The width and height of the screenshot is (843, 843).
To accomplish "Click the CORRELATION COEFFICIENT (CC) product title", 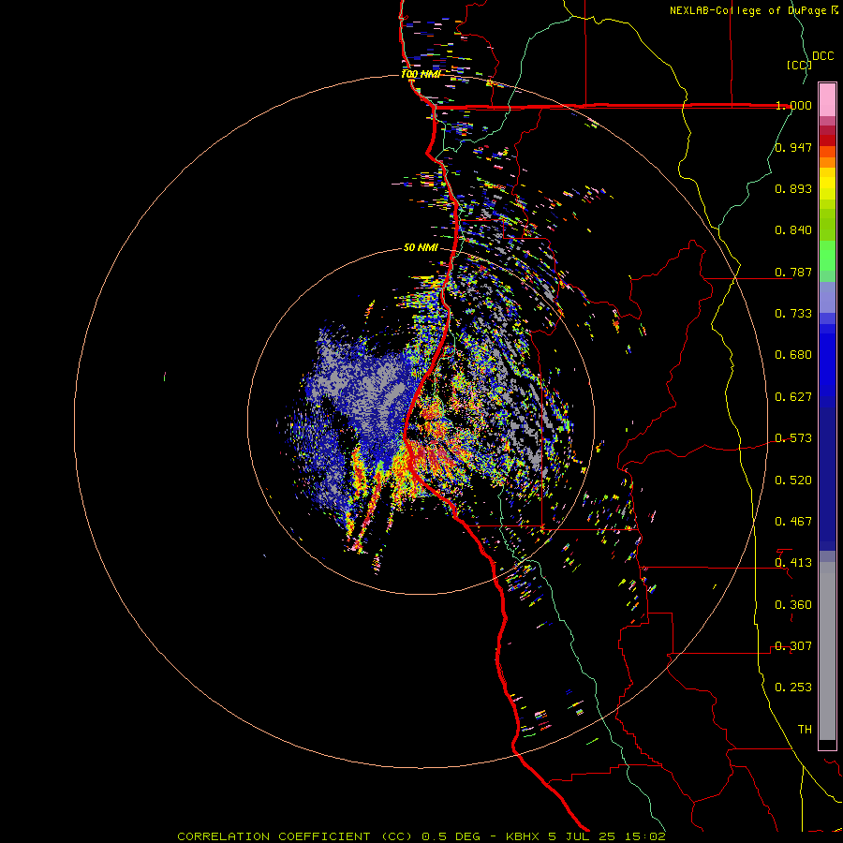I will (x=295, y=836).
